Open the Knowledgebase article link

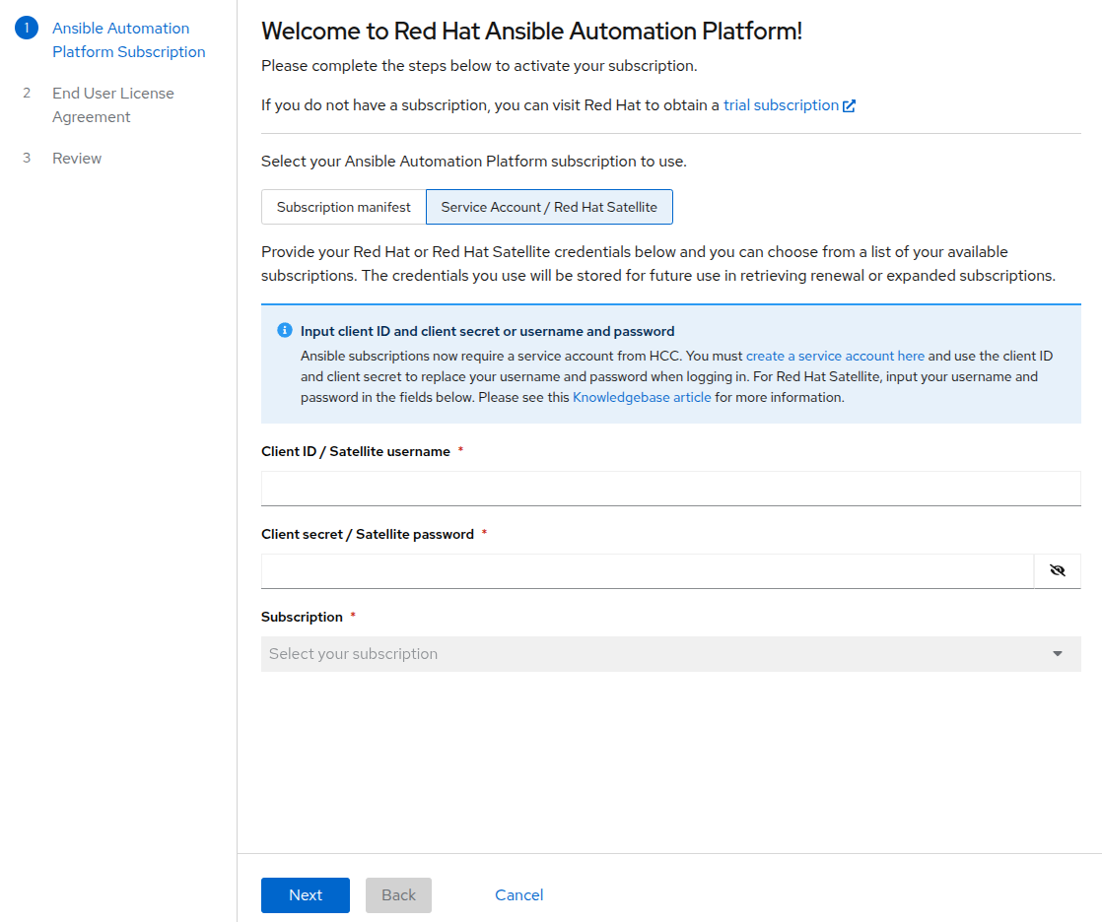[x=642, y=398]
